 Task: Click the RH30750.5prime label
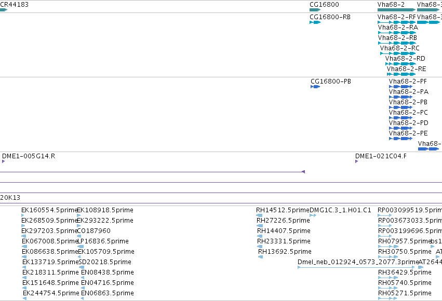[405, 252]
